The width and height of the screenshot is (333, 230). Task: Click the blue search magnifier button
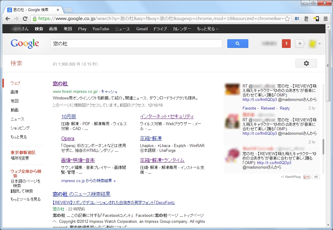pyautogui.click(x=238, y=43)
